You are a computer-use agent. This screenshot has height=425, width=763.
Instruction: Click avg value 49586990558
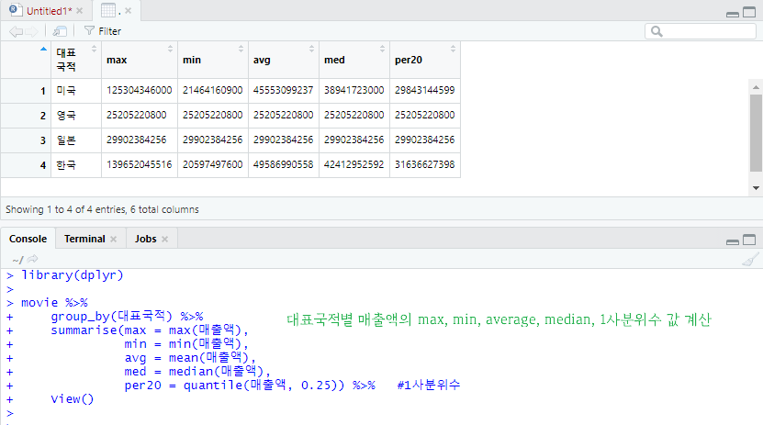[x=283, y=165]
